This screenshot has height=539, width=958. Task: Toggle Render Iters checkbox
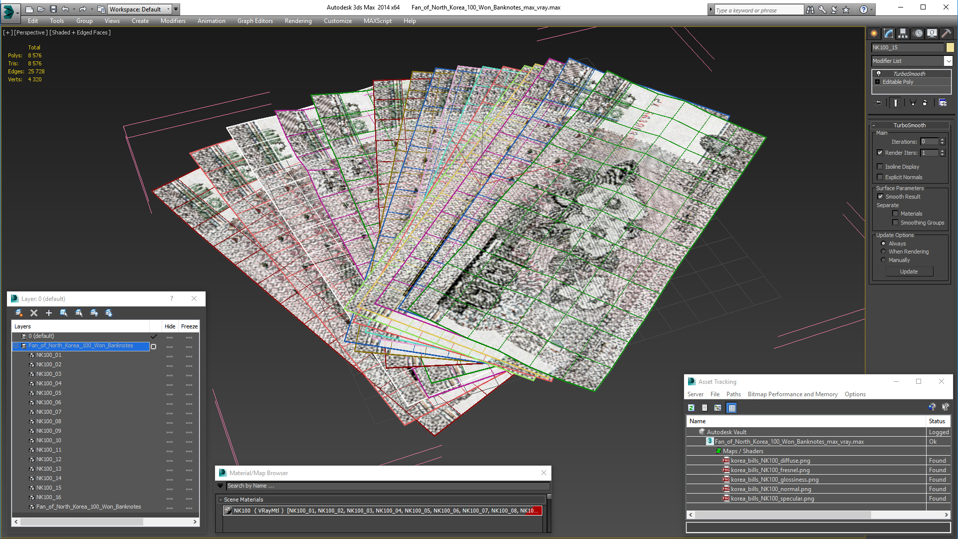click(x=880, y=153)
